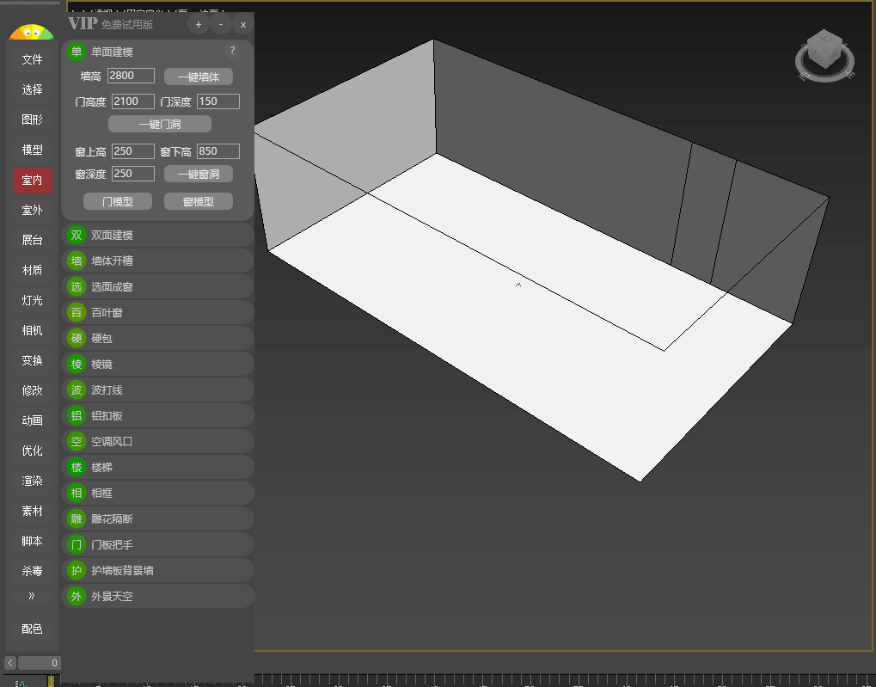Image resolution: width=876 pixels, height=687 pixels.
Task: Click the green 棱 icon
Action: point(76,364)
